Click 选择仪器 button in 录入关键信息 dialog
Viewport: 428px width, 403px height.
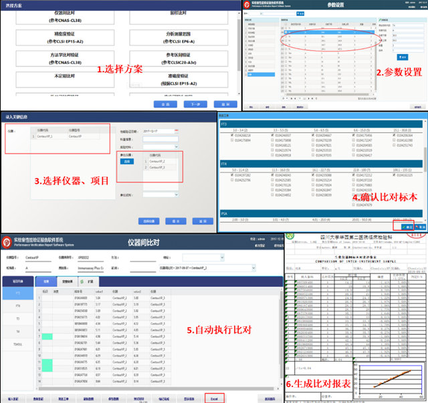pyautogui.click(x=148, y=221)
